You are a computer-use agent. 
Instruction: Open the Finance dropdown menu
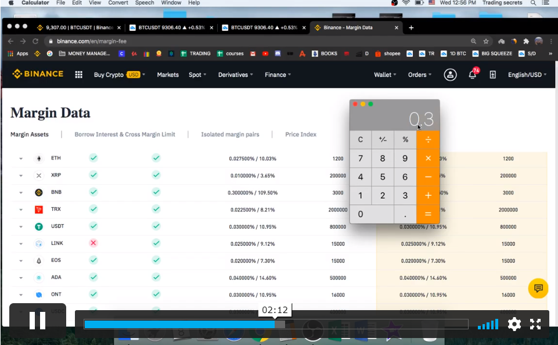point(278,75)
